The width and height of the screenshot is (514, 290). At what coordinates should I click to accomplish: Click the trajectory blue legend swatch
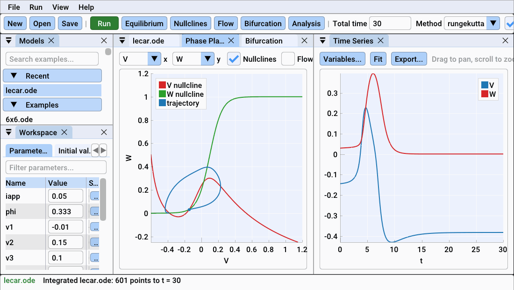pos(162,103)
